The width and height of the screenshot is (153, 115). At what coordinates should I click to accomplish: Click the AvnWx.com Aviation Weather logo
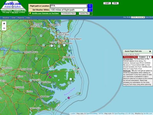tap(13, 5)
